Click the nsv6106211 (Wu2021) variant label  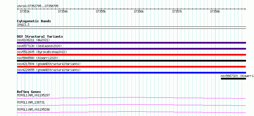[33, 40]
